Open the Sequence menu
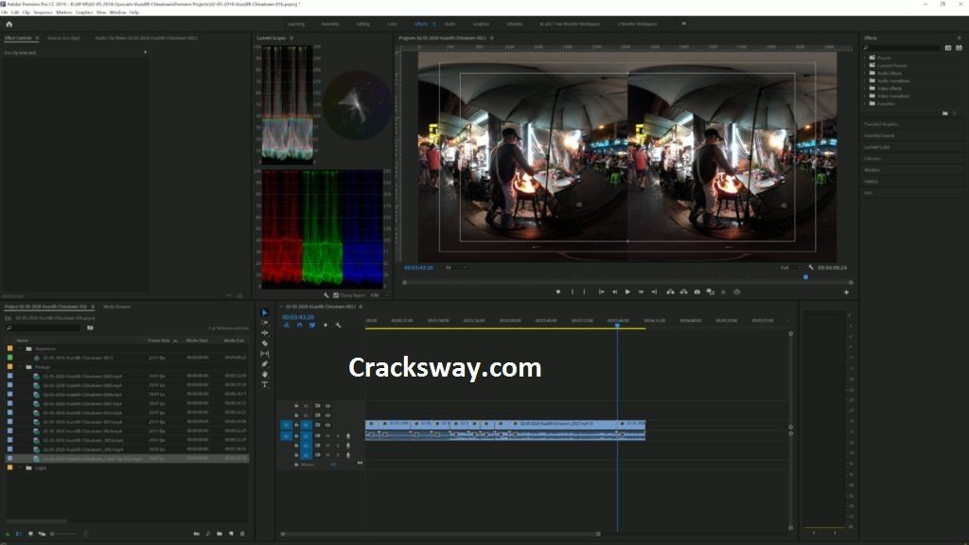This screenshot has height=545, width=969. pos(43,12)
